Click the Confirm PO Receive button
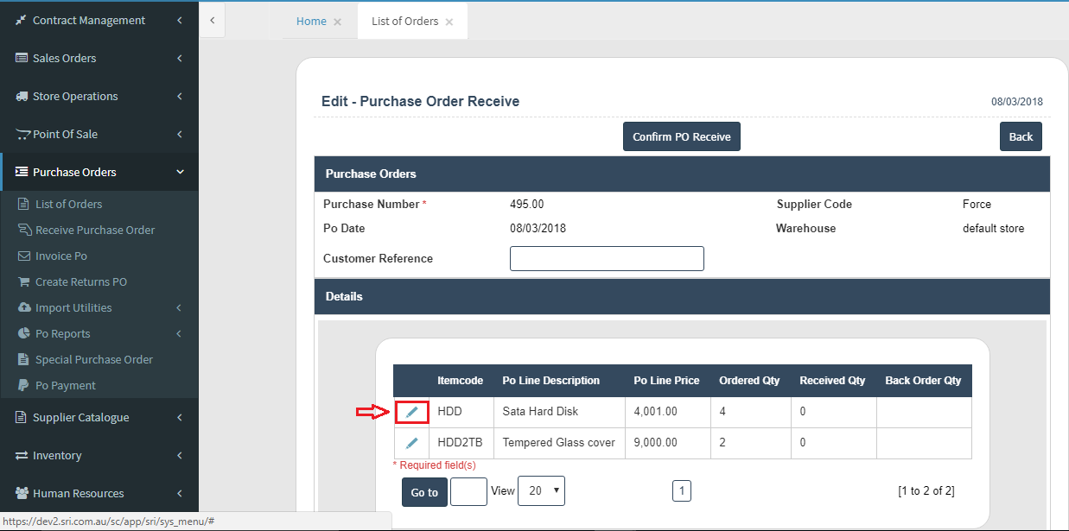Screen dimensions: 1069x531 point(682,137)
